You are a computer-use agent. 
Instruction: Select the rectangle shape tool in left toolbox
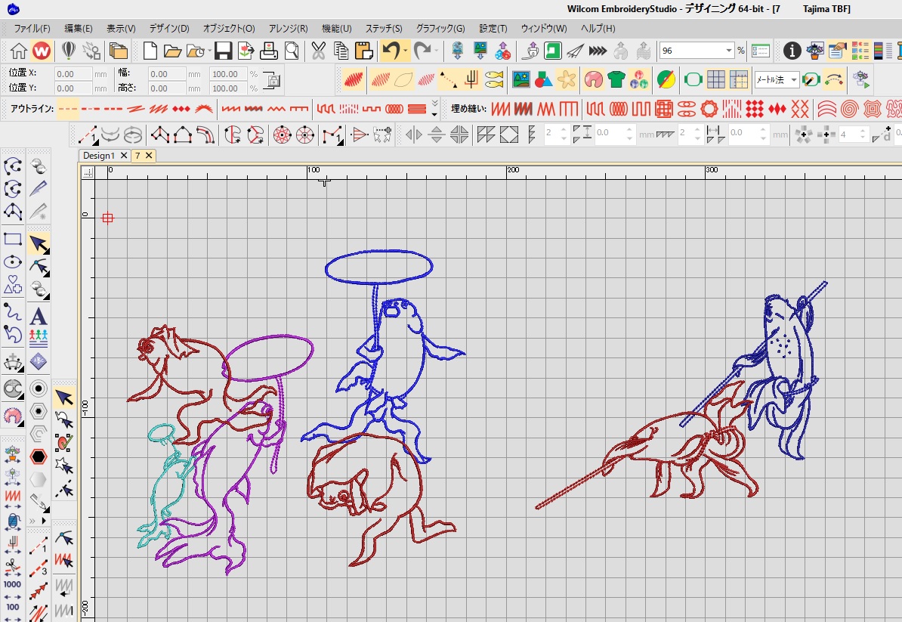coord(13,239)
